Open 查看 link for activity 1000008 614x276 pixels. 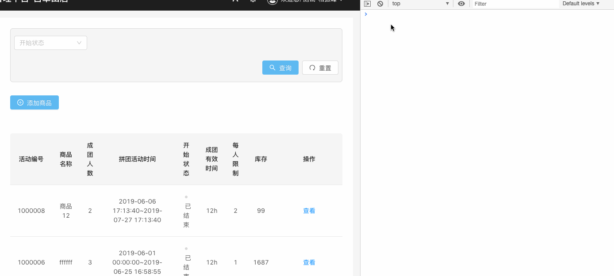309,211
